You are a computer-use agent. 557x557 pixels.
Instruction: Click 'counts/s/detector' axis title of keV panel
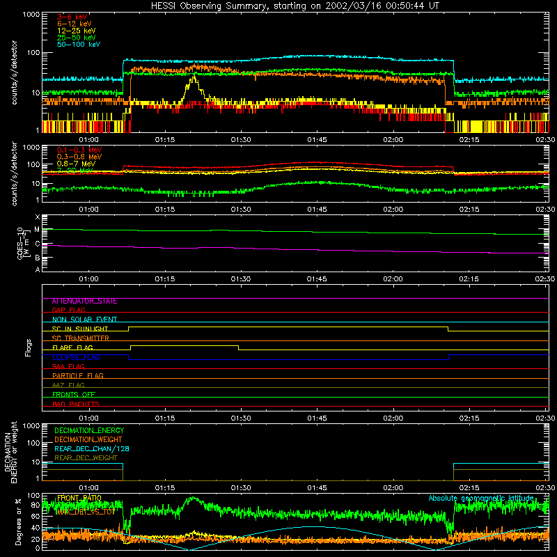click(14, 72)
